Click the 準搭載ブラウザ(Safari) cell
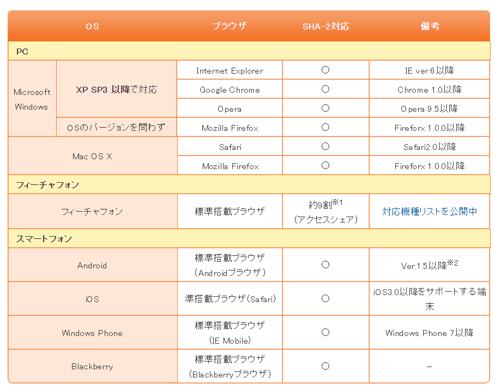 [x=230, y=299]
